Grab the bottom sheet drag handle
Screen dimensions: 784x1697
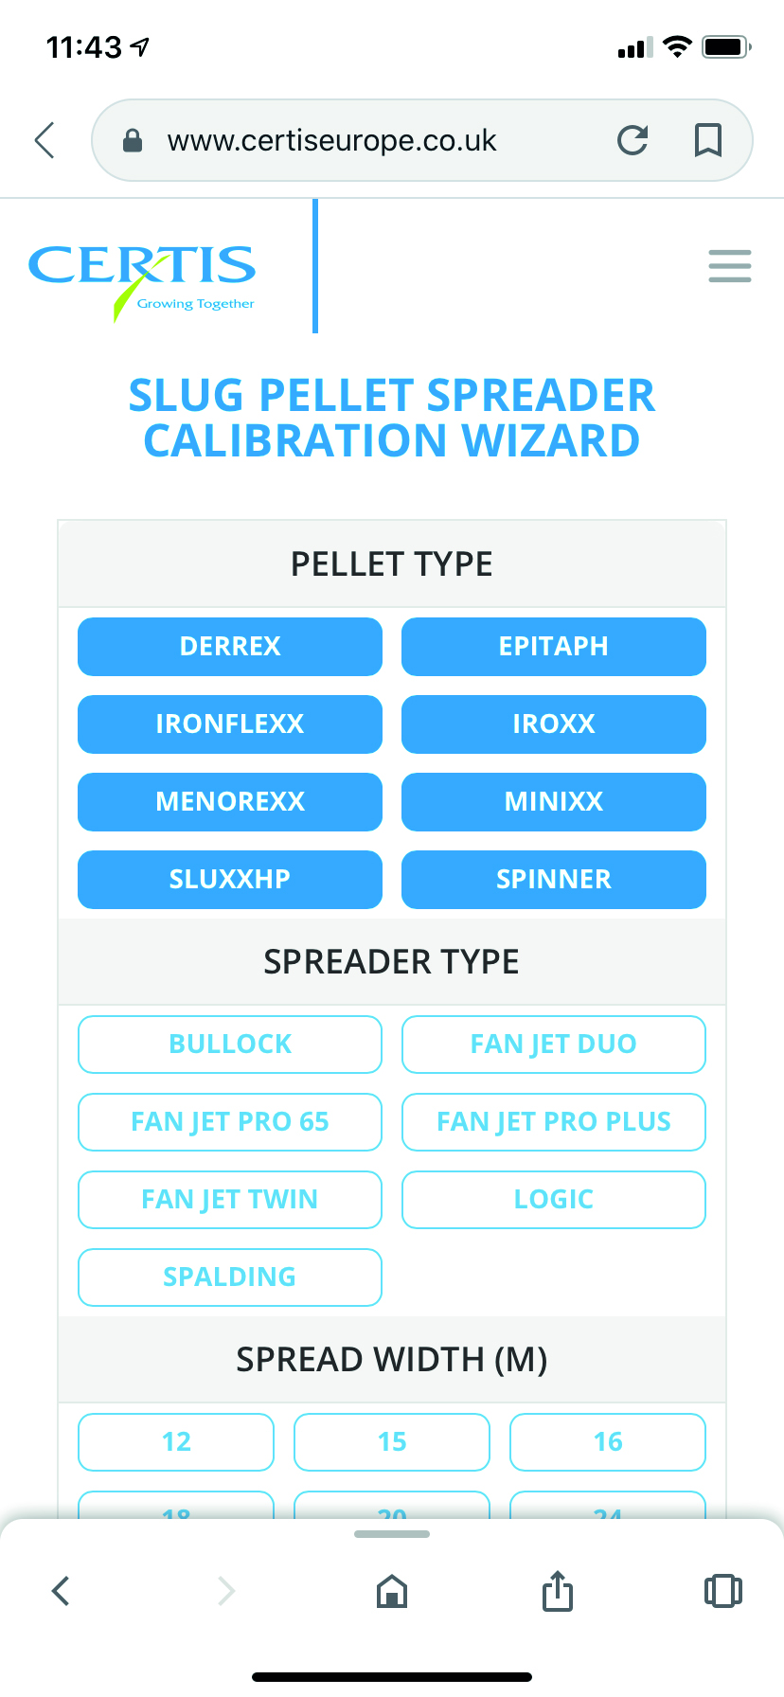pyautogui.click(x=391, y=1534)
